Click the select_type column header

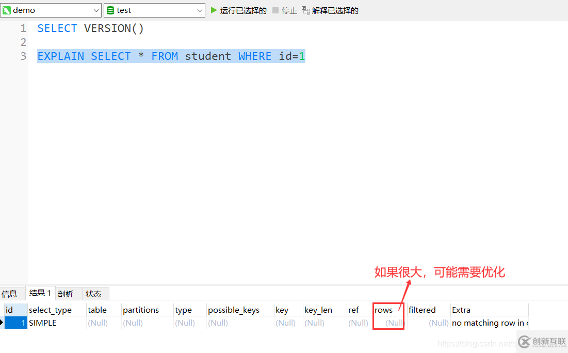point(57,310)
